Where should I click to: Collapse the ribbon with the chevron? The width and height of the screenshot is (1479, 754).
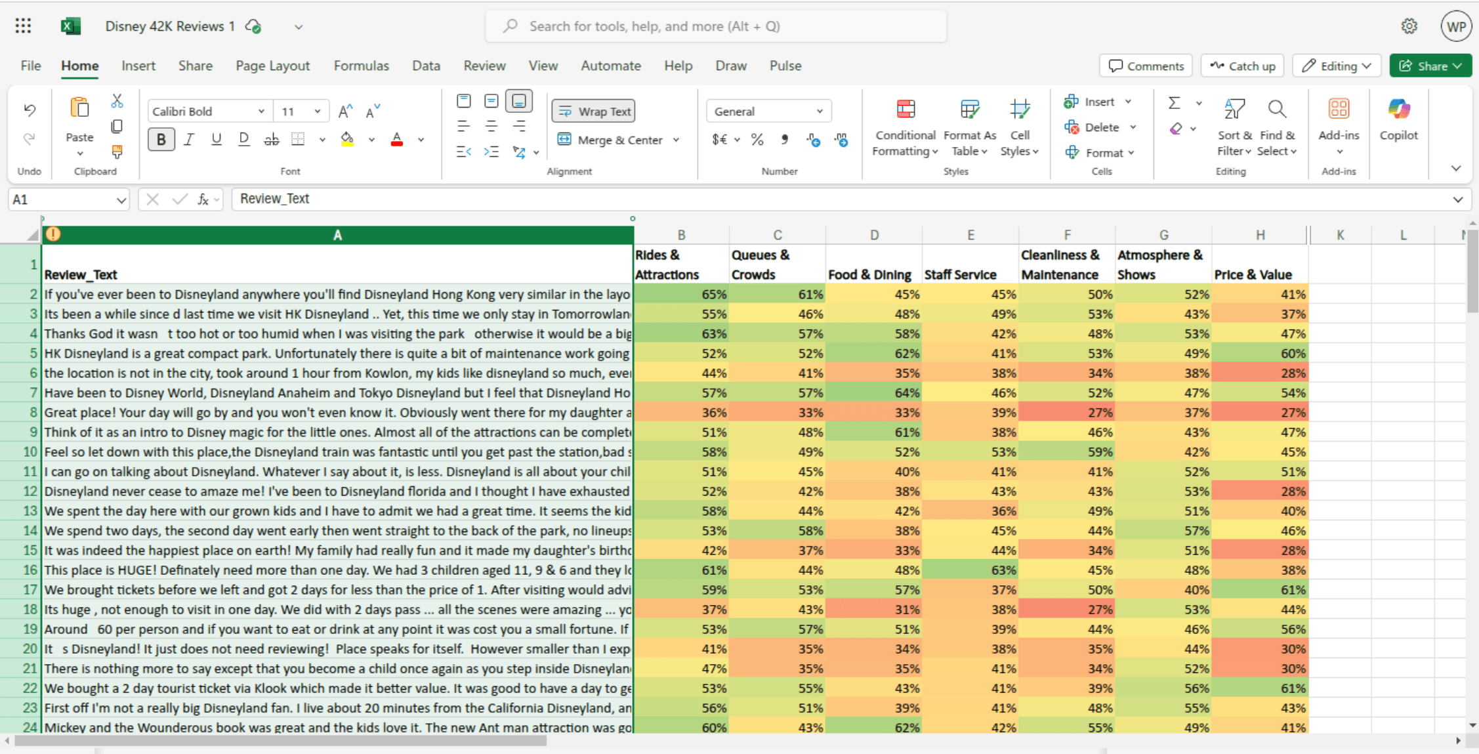point(1455,169)
